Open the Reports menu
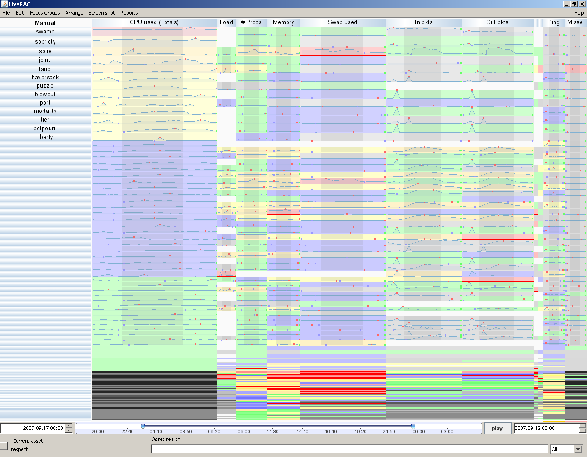This screenshot has width=587, height=457. point(129,13)
